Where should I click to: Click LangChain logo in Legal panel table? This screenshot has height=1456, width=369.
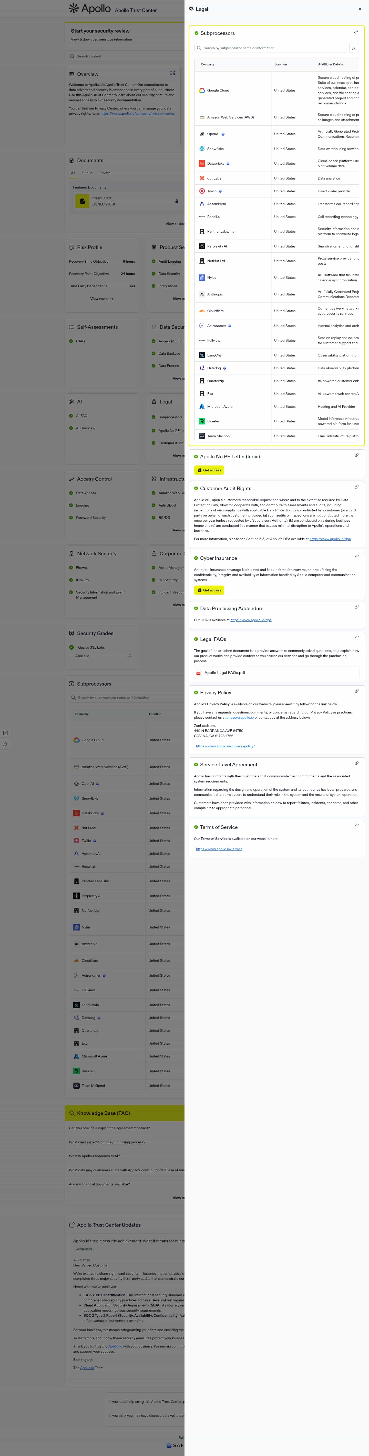pos(202,355)
